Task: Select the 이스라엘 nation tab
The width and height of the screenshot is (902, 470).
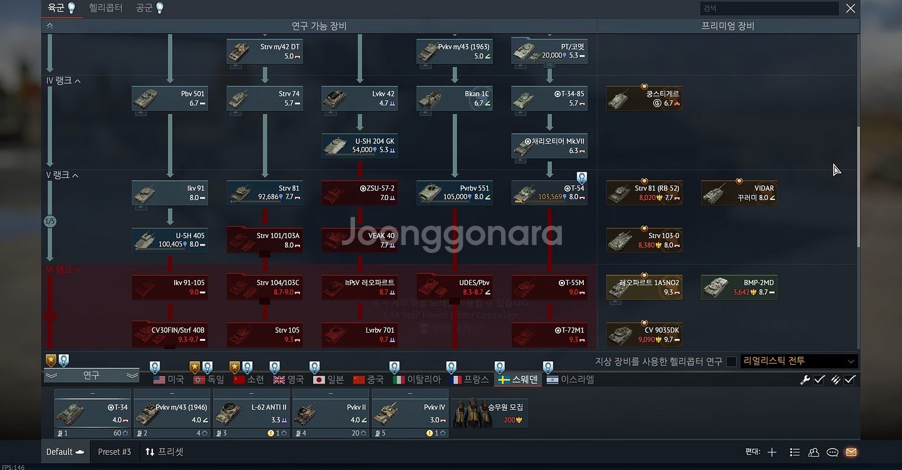Action: 570,380
